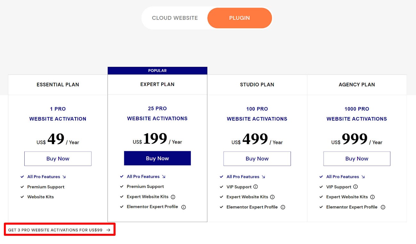Click info icon beside Studio Plan's Elementor Expert Profile
The width and height of the screenshot is (416, 244).
coord(283,207)
